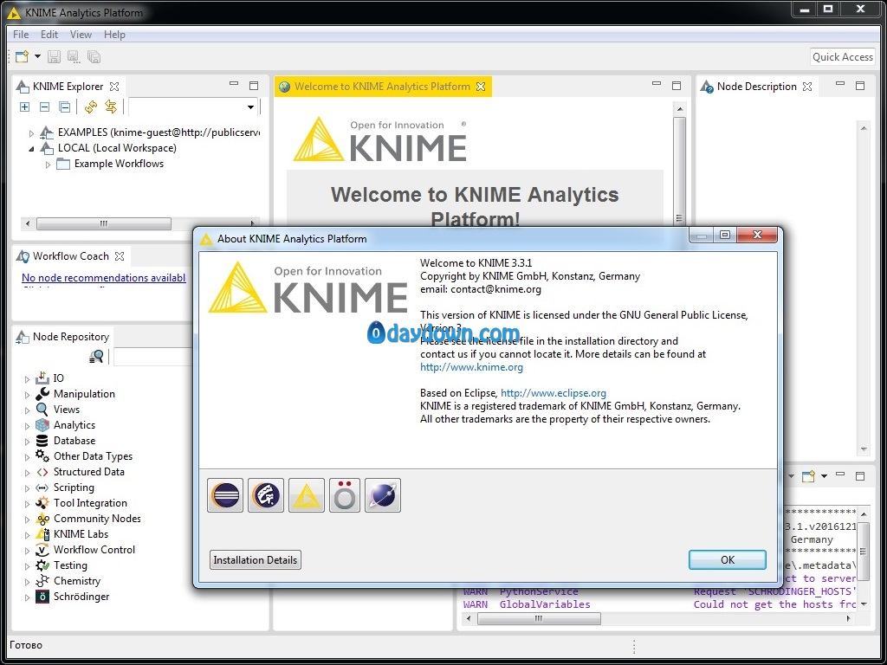The image size is (887, 665).
Task: Expand the Analytics category
Action: [x=27, y=426]
